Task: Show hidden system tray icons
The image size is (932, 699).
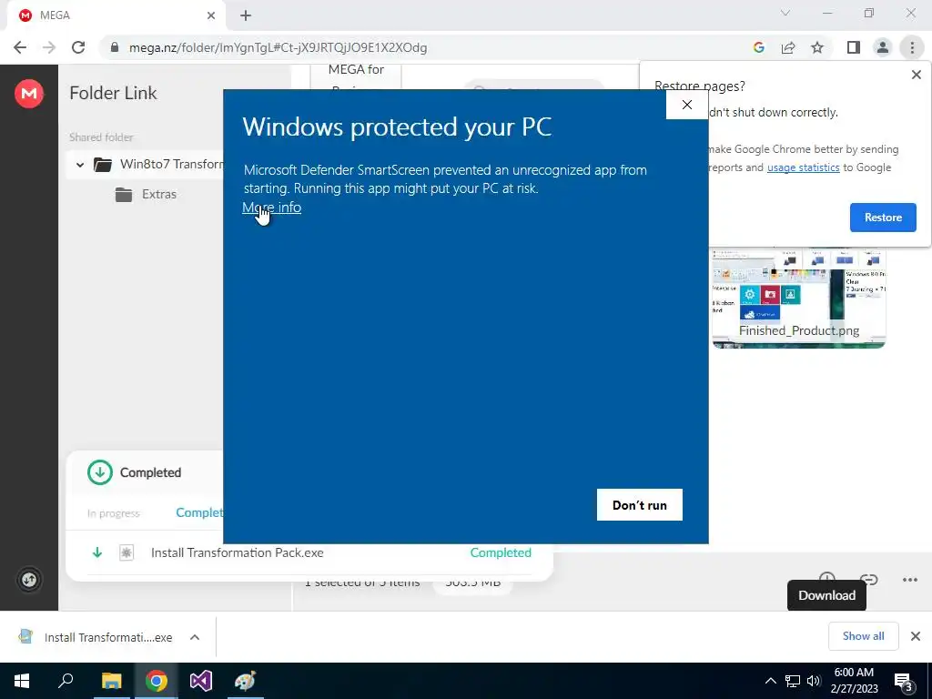Action: (x=770, y=681)
